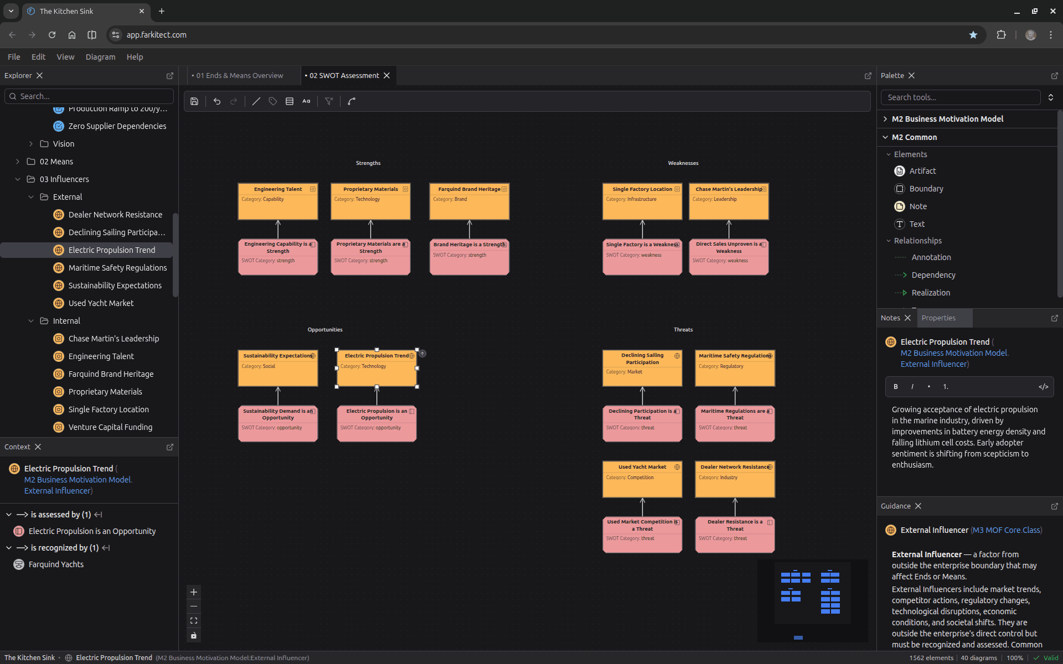Fit diagram to view
1063x664 pixels.
tap(194, 621)
